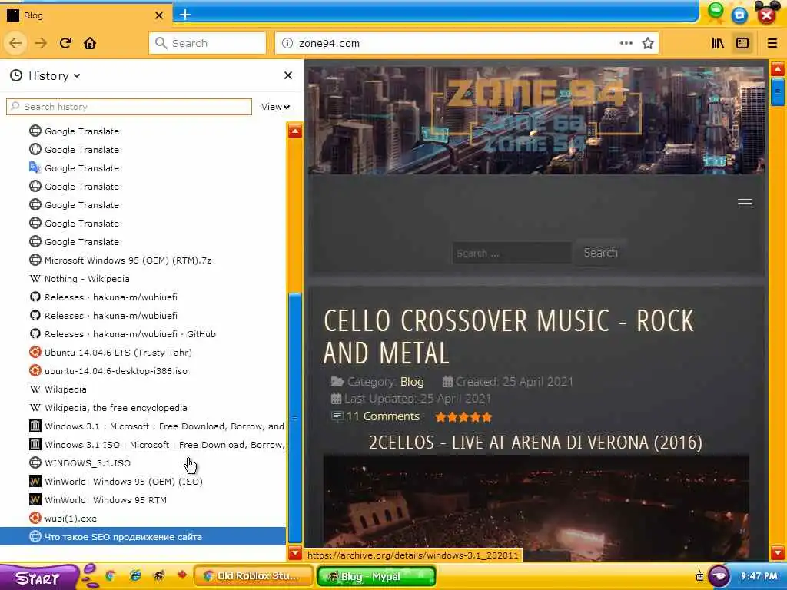The image size is (787, 590).
Task: Click the Zone 94 banner image
Action: pyautogui.click(x=536, y=121)
